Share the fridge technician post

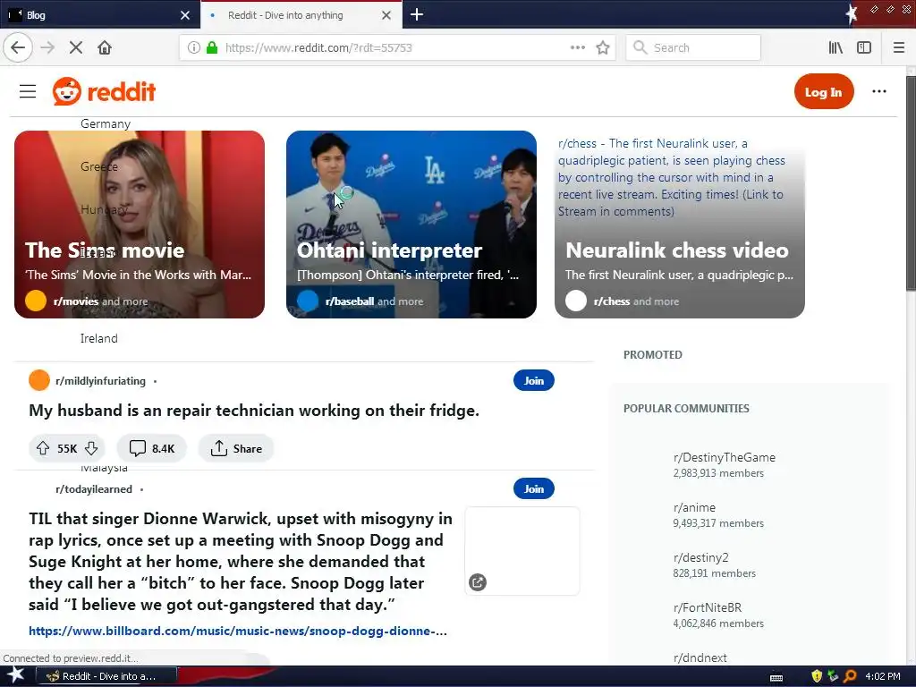click(x=236, y=448)
